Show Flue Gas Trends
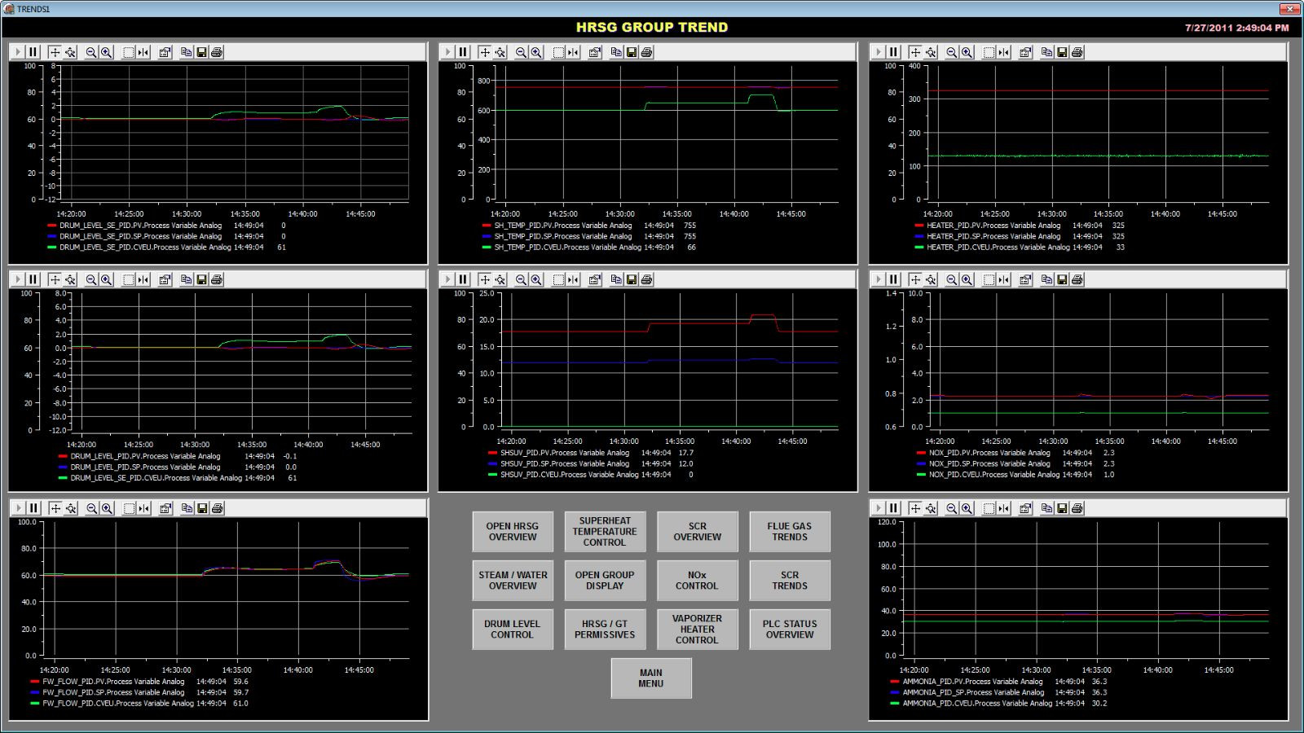 [790, 532]
